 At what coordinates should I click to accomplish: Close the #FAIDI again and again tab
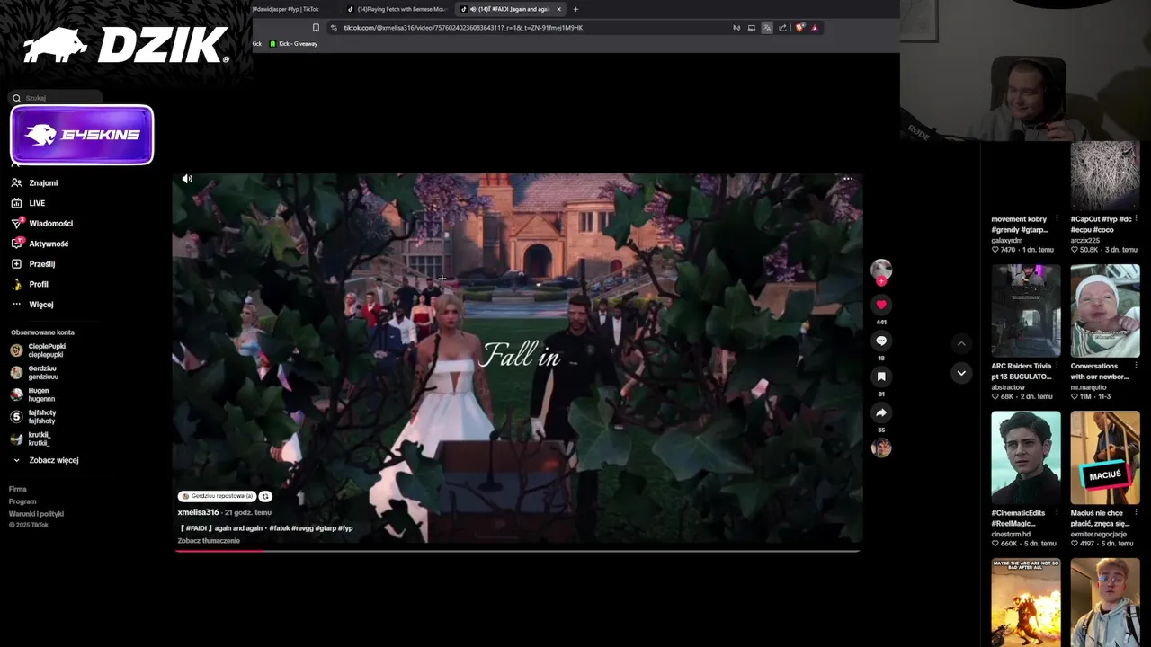(558, 9)
